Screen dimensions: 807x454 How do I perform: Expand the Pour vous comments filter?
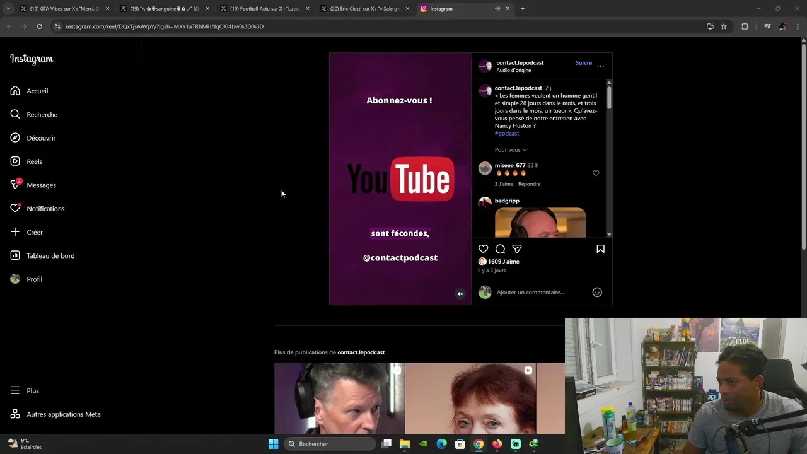pos(511,150)
